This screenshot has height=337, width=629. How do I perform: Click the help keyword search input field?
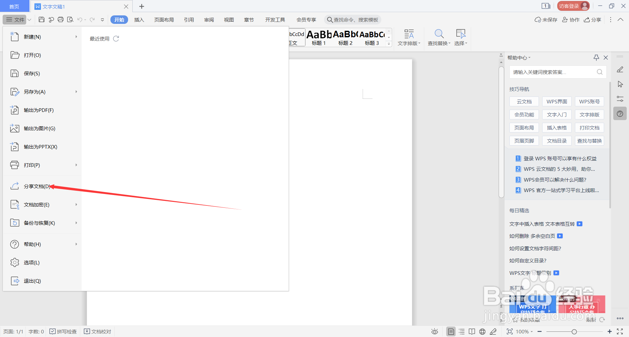point(554,72)
